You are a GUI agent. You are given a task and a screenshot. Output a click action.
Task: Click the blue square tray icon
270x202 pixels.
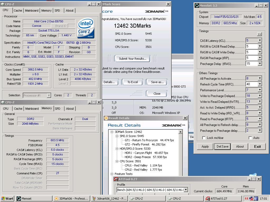[256, 199]
